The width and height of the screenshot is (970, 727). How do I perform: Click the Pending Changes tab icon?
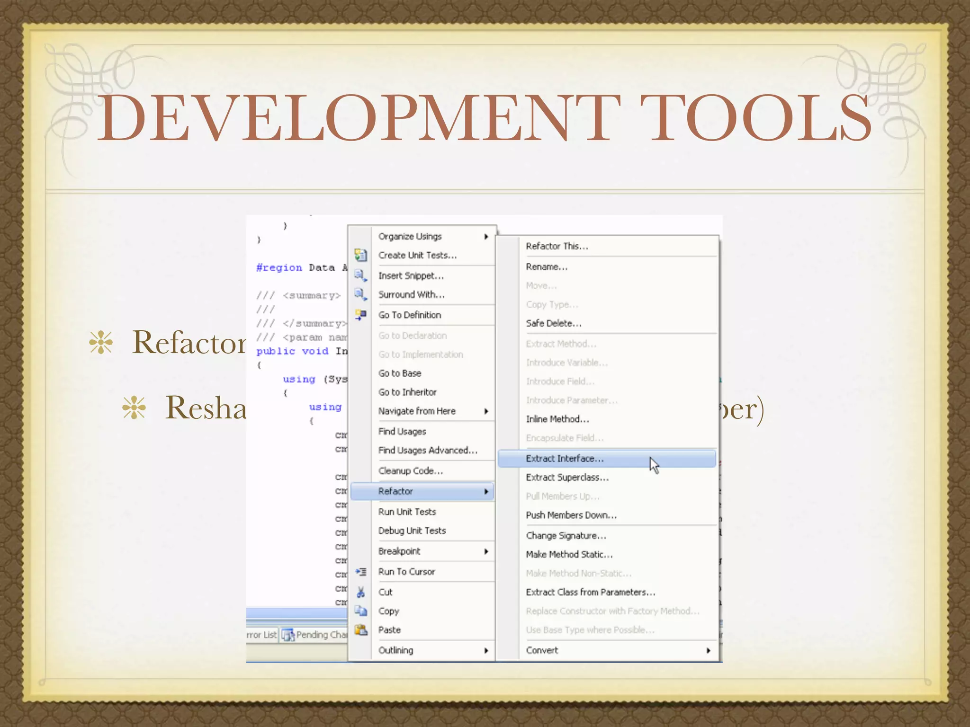pos(288,635)
